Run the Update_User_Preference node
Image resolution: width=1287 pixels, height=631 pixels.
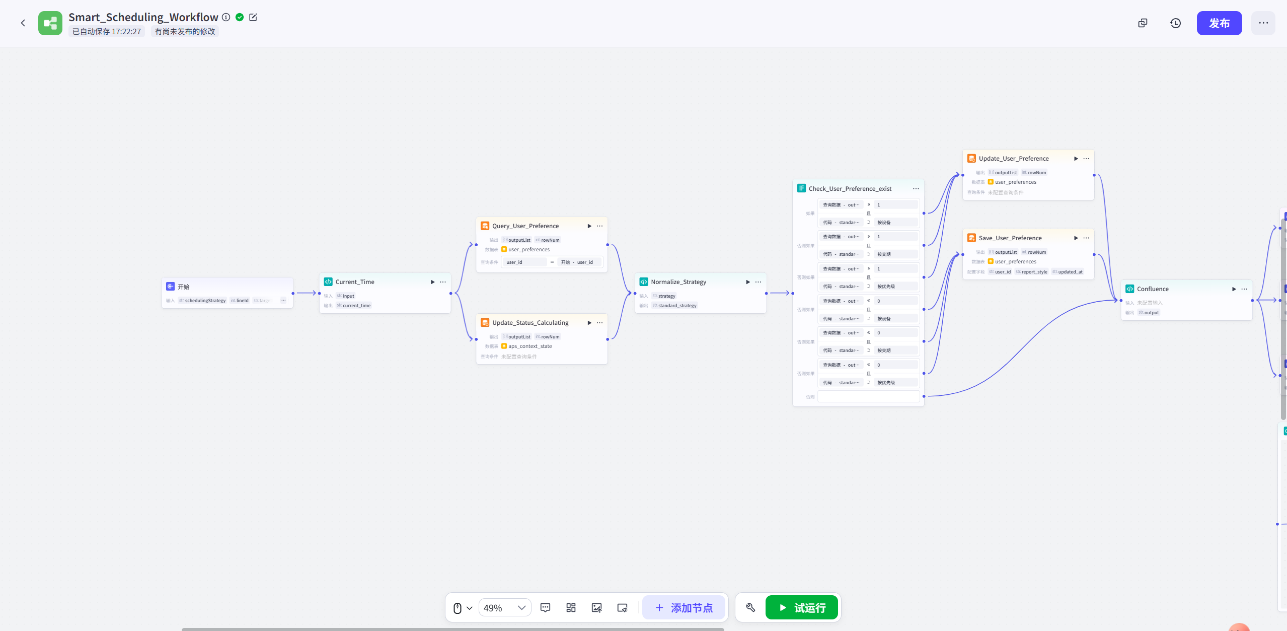pyautogui.click(x=1076, y=159)
